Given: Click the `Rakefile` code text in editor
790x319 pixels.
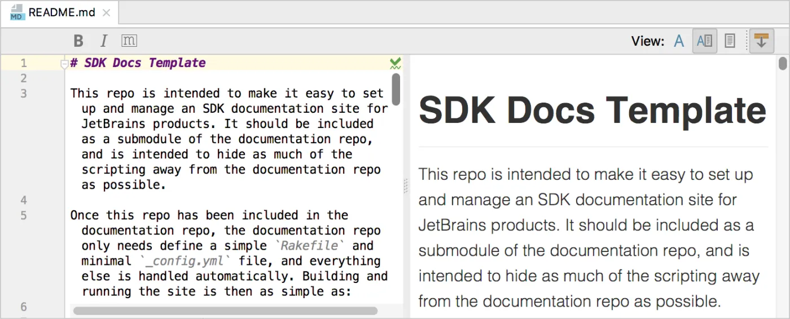Looking at the screenshot, I should click(x=309, y=246).
